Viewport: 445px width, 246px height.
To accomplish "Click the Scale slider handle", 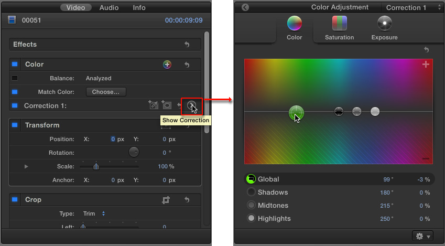I will [96, 166].
